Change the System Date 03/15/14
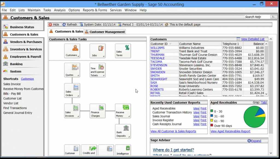The image size is (280, 159). (98, 24)
